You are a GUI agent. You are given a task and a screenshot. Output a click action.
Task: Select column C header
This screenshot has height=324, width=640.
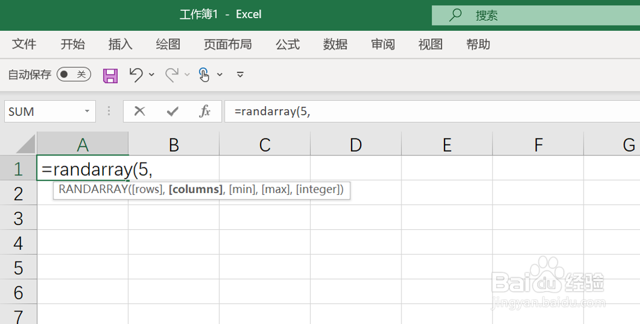click(x=265, y=144)
